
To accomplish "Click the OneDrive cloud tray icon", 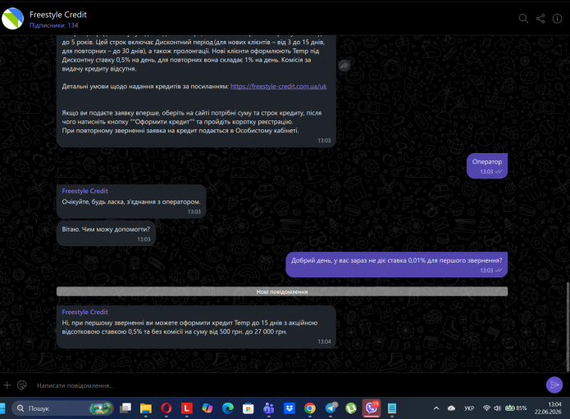I will click(x=452, y=408).
